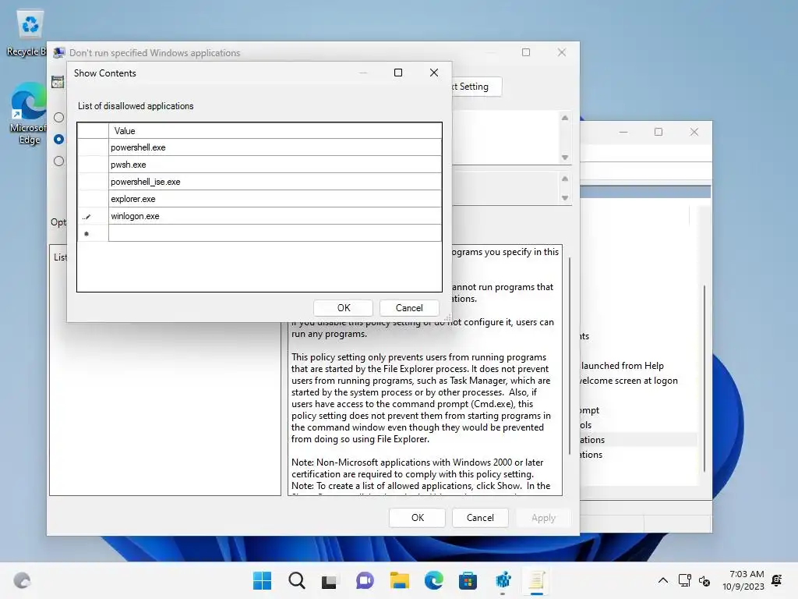Click the policy window title bar icon
The height and width of the screenshot is (599, 798).
click(59, 52)
